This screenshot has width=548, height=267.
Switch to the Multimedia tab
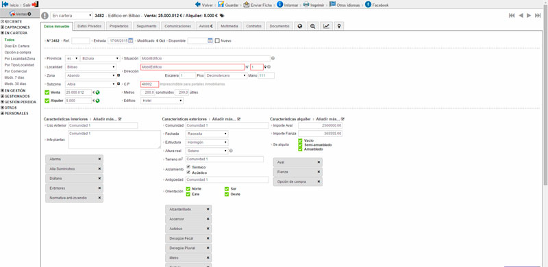[x=229, y=26]
